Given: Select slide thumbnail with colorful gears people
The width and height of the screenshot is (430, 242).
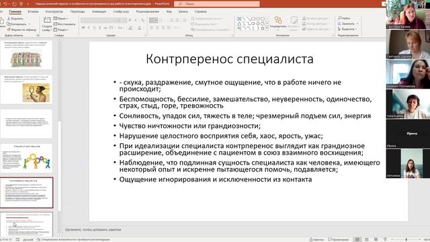Looking at the screenshot, I should 27,158.
